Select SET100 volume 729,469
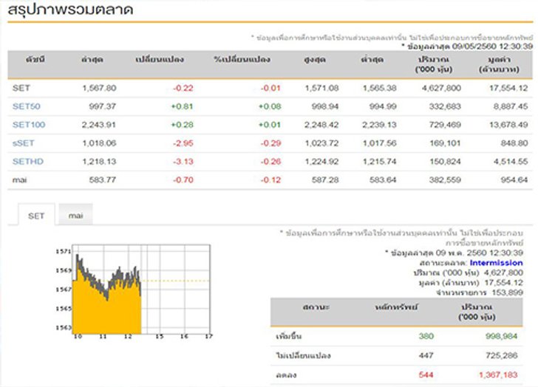Viewport: 538px width, 387px height. point(445,125)
